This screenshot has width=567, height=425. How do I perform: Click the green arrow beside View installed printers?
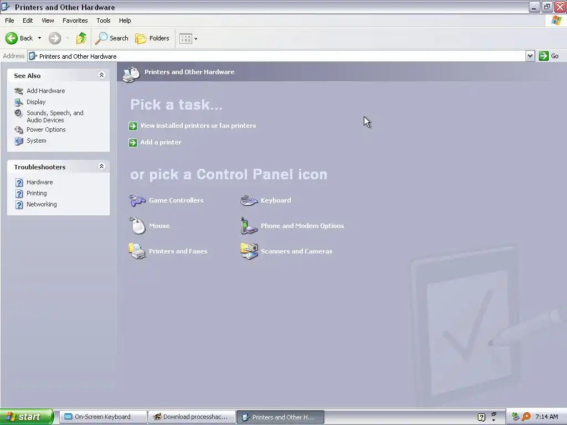click(133, 126)
